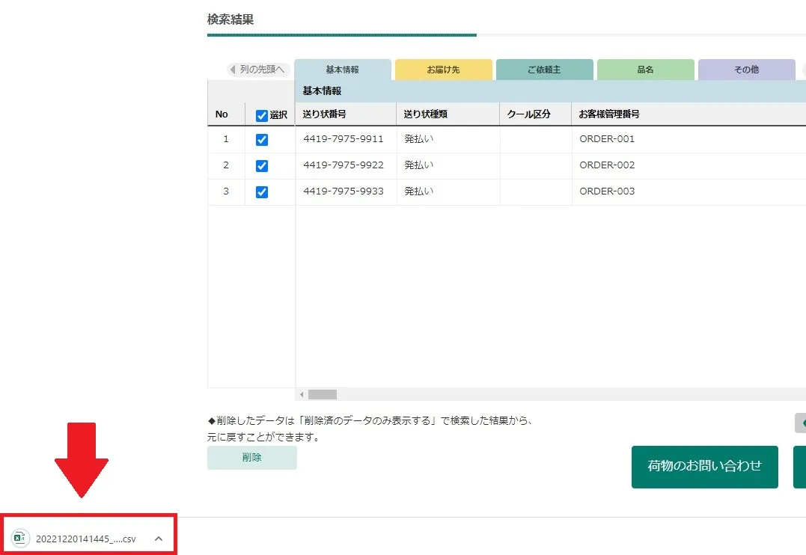Deselect the row 3 checkbox
Viewport: 806px width, 555px height.
[262, 191]
